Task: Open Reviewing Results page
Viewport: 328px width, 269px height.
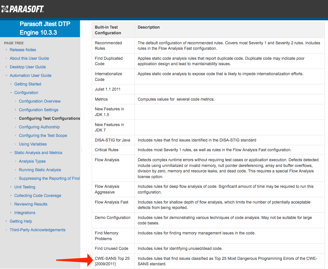Action: [x=31, y=204]
